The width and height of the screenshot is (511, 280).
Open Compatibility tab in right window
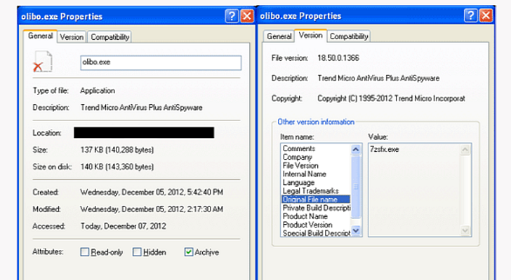(x=349, y=36)
